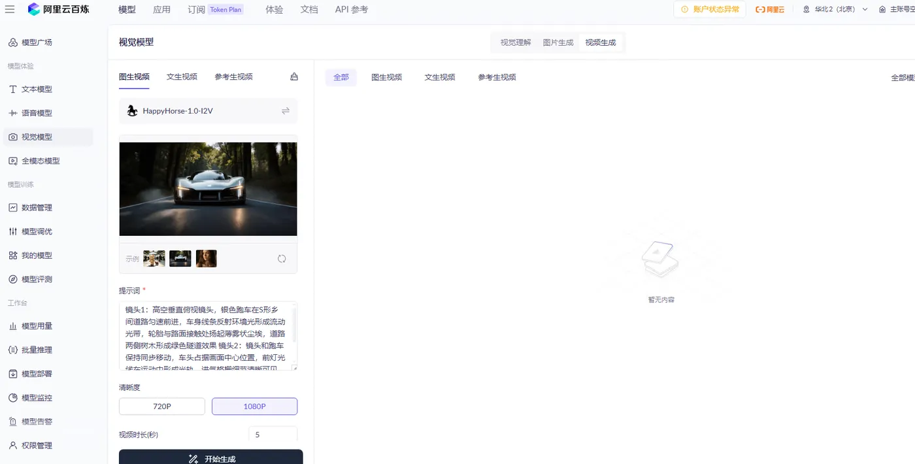Switch to the 图片生成 tab
The image size is (915, 464).
(557, 42)
